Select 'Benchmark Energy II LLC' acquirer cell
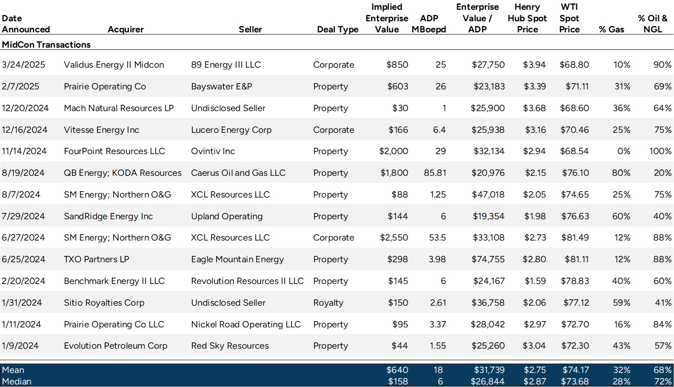This screenshot has width=674, height=387. [114, 281]
